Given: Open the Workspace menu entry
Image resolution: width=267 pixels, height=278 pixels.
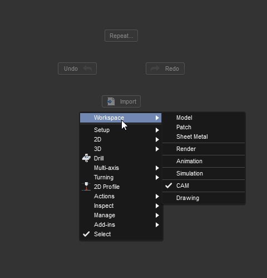Looking at the screenshot, I should click(121, 118).
